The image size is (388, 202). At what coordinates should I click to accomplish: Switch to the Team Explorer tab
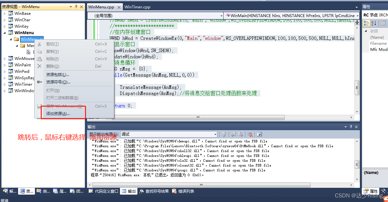(77, 191)
